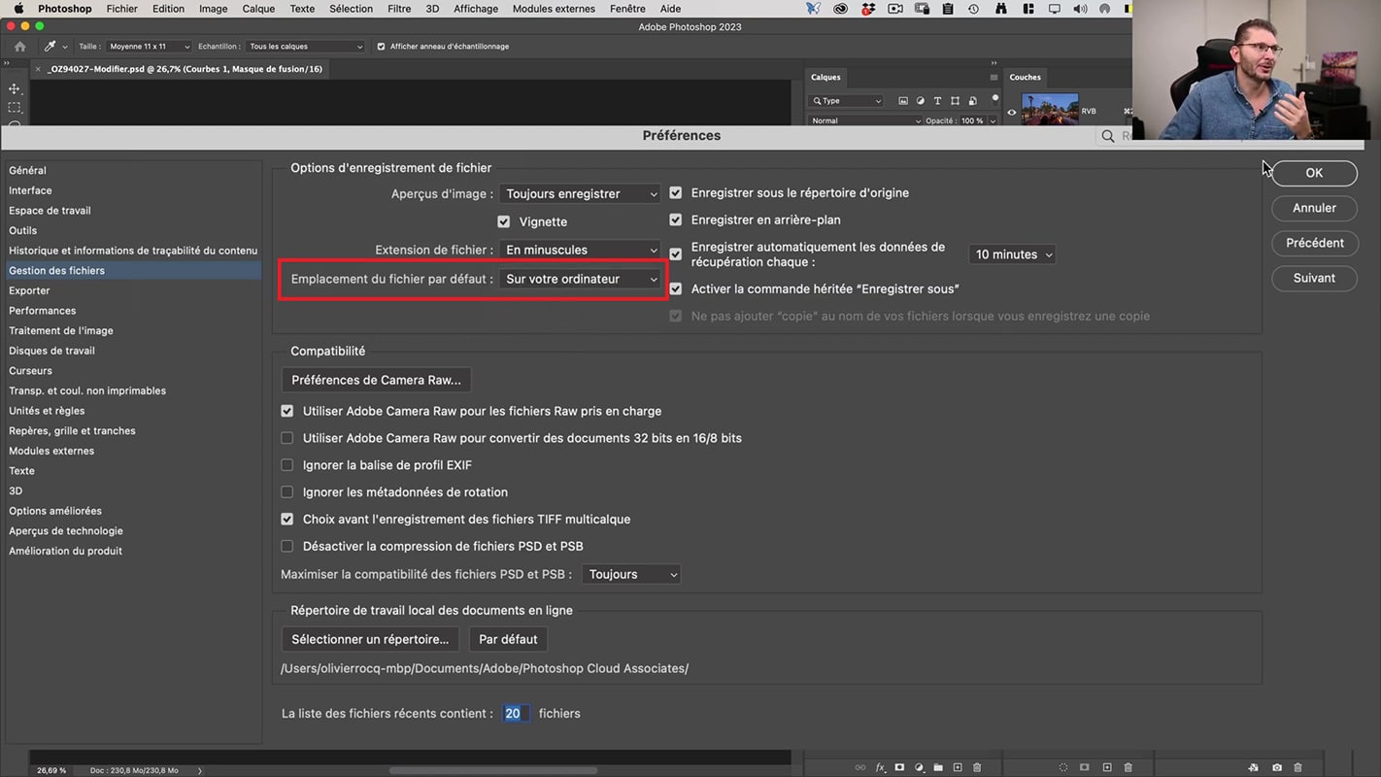Viewport: 1381px width, 777px height.
Task: Toggle Utiliser Adobe Camera Raw pour fichiers Raw
Action: click(286, 411)
